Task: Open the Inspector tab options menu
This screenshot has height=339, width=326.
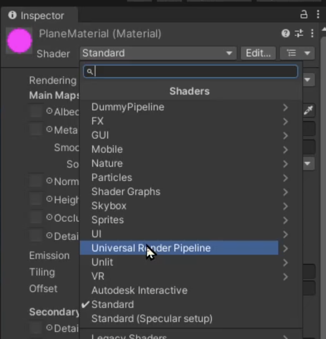Action: tap(318, 15)
